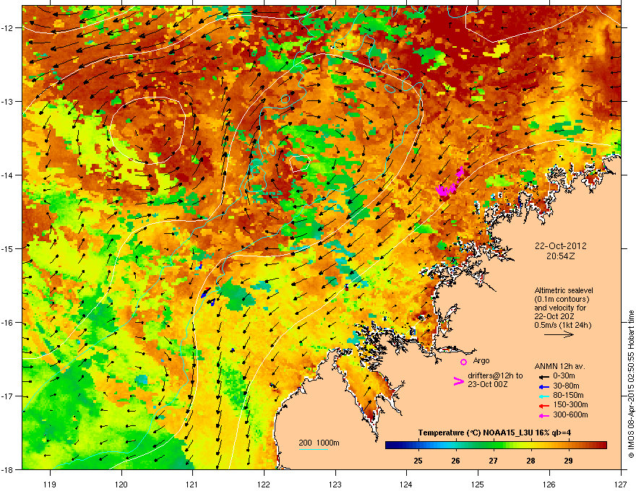The width and height of the screenshot is (636, 491).
Task: Click the 'Altimetric sealevel' caption line
Action: click(x=564, y=290)
